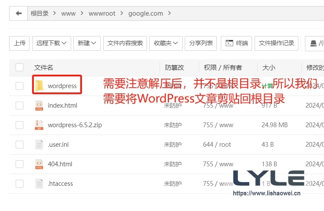Select google.com in the breadcrumb path

pos(146,13)
